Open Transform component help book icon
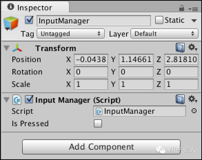Screen dimensions: 202x160 180,48
